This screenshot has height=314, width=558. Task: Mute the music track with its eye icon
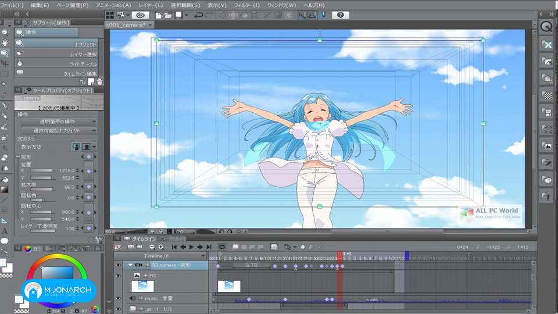coord(118,298)
